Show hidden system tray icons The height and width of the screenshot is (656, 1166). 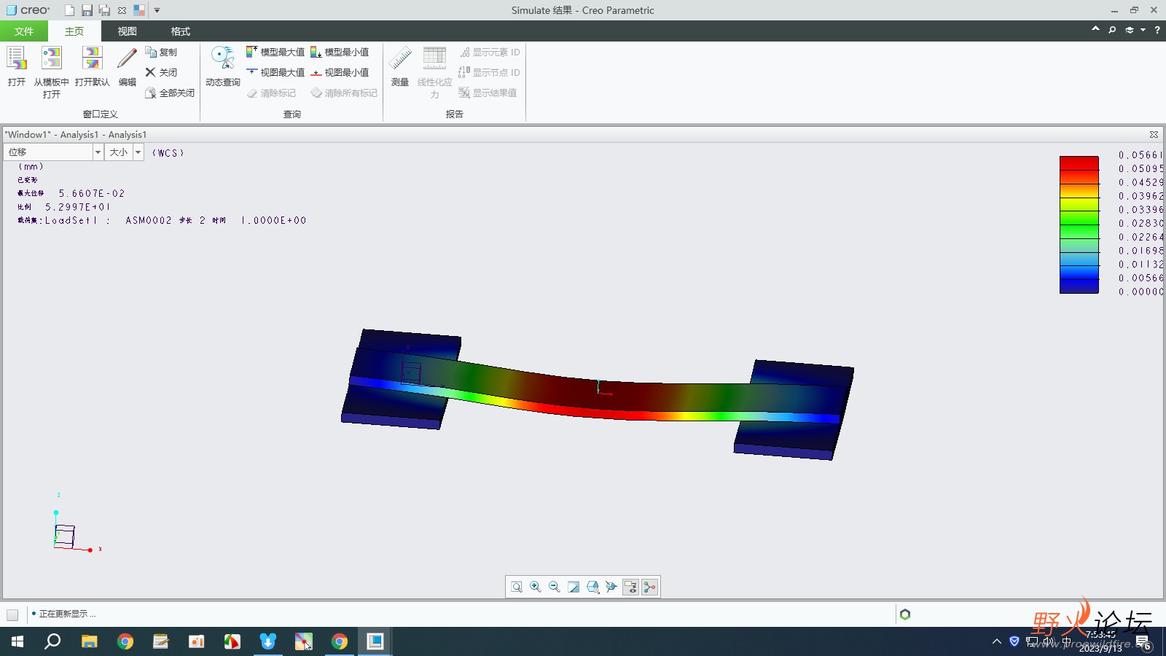click(x=997, y=641)
